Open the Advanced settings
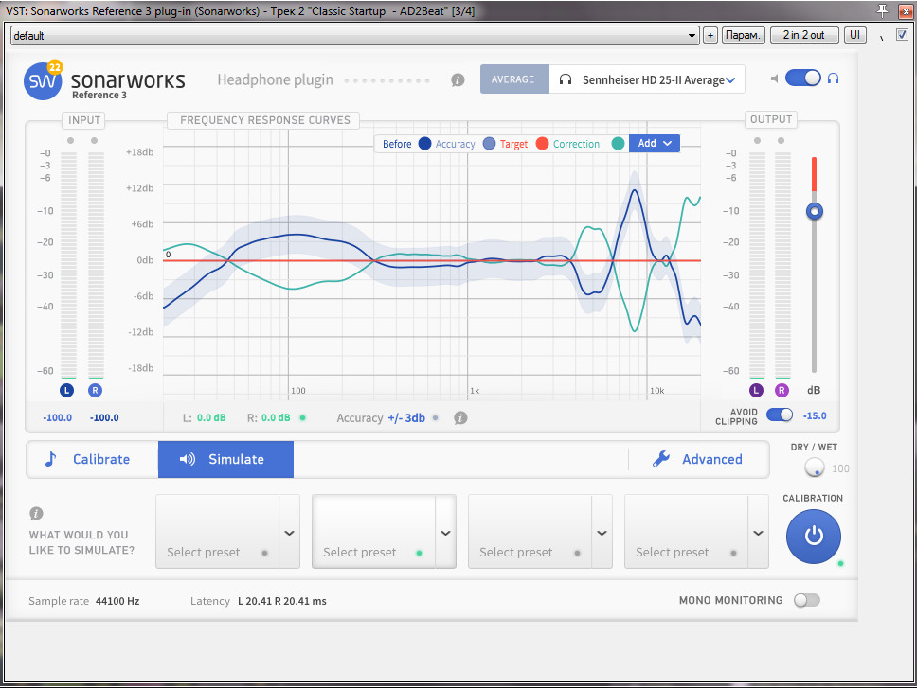Screen dimensions: 917x688 [x=699, y=459]
